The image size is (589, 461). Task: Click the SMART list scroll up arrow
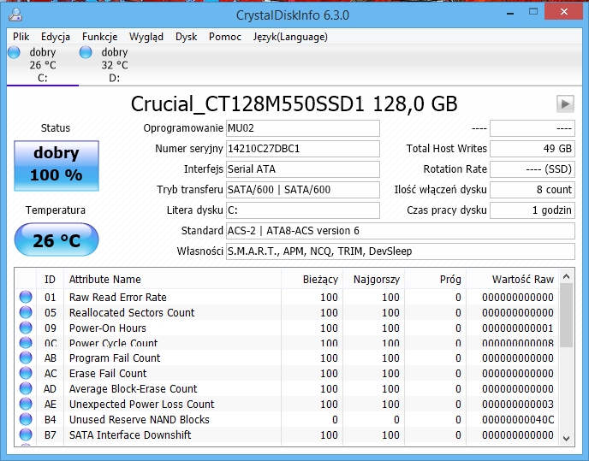[567, 277]
